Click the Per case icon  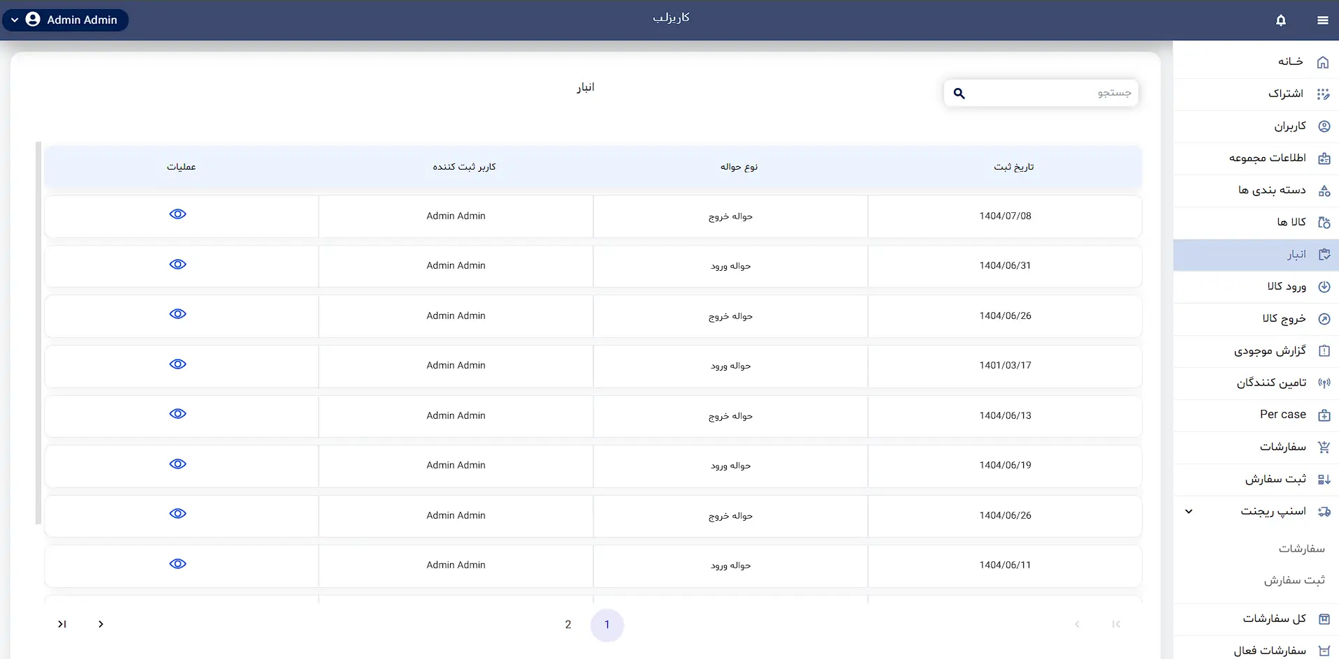pos(1324,415)
